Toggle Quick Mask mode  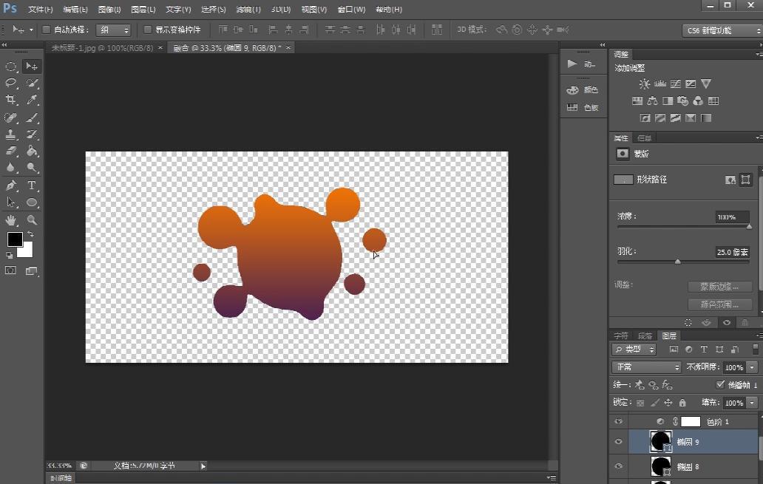coord(10,271)
